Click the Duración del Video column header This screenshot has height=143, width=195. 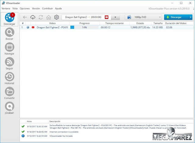(176, 23)
